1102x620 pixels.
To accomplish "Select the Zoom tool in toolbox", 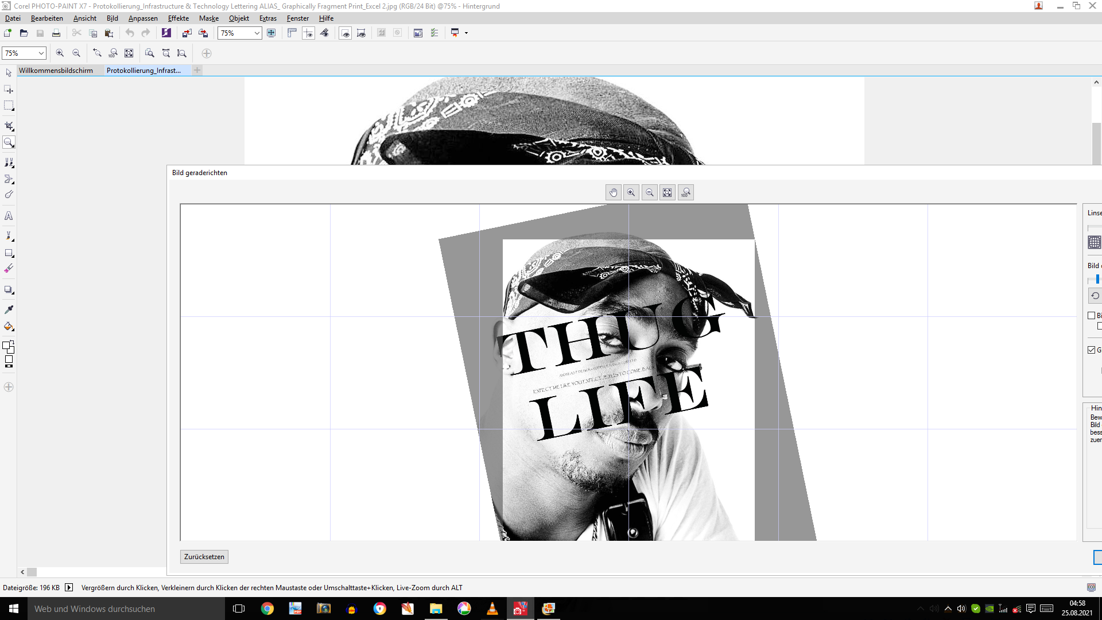I will (9, 142).
